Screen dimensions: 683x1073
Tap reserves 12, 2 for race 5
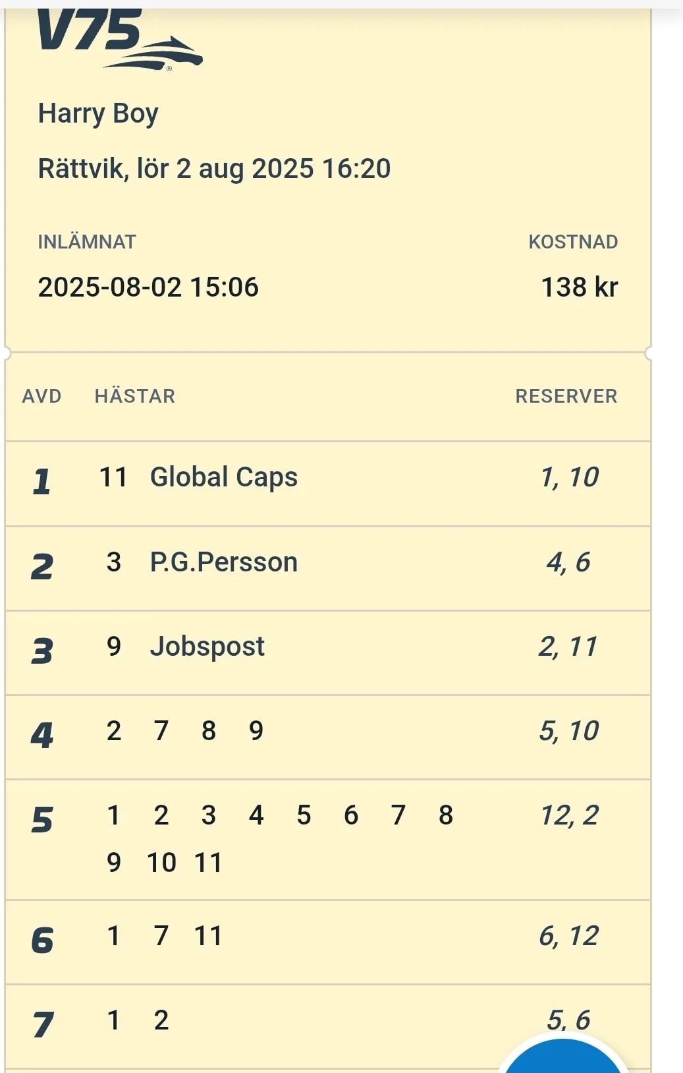(x=569, y=816)
